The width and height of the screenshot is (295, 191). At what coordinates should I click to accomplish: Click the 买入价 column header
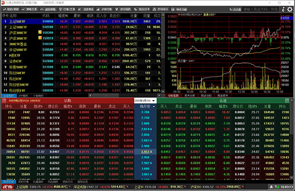click(101, 16)
